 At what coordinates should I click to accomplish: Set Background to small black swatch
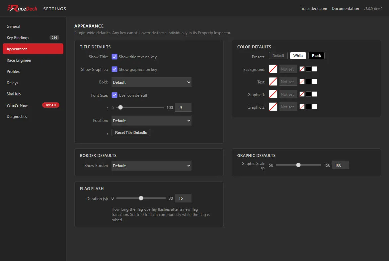[308, 69]
